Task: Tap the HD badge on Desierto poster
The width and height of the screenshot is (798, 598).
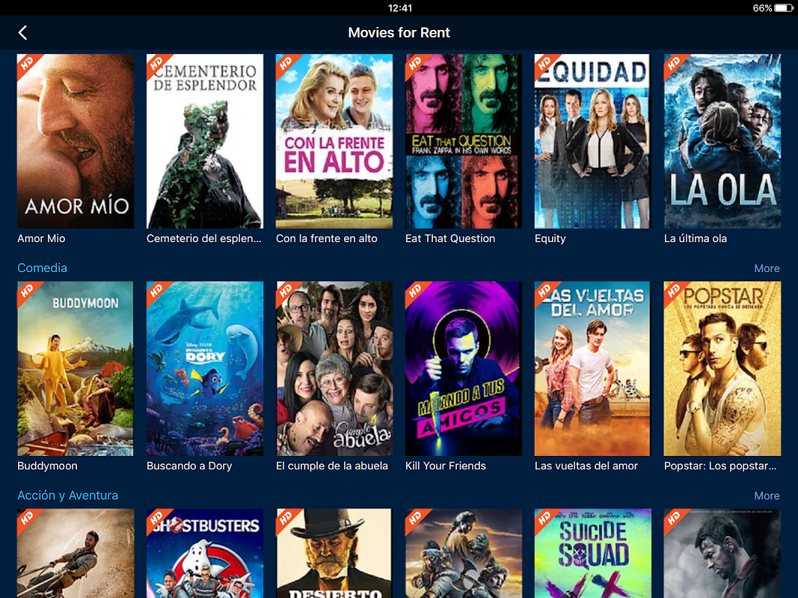Action: click(x=286, y=519)
